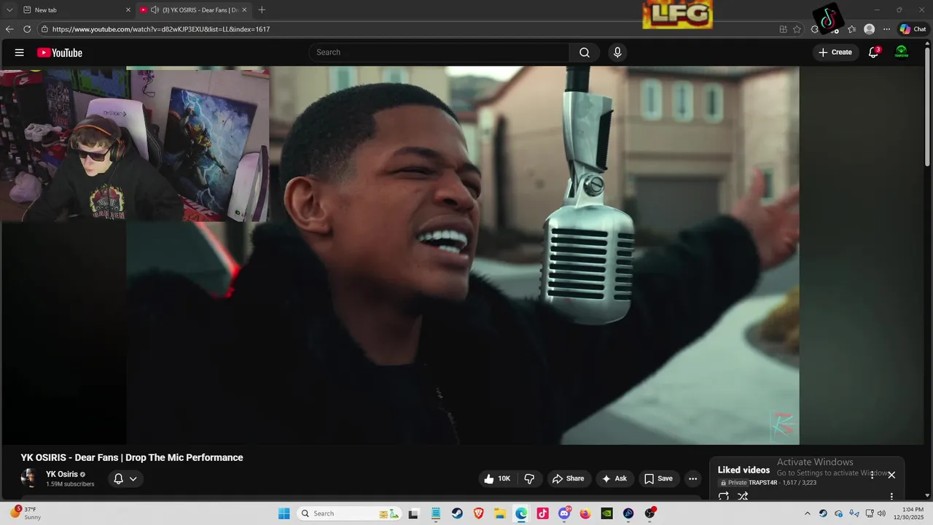The width and height of the screenshot is (933, 525).
Task: Open Discord from taskbar
Action: click(x=564, y=513)
